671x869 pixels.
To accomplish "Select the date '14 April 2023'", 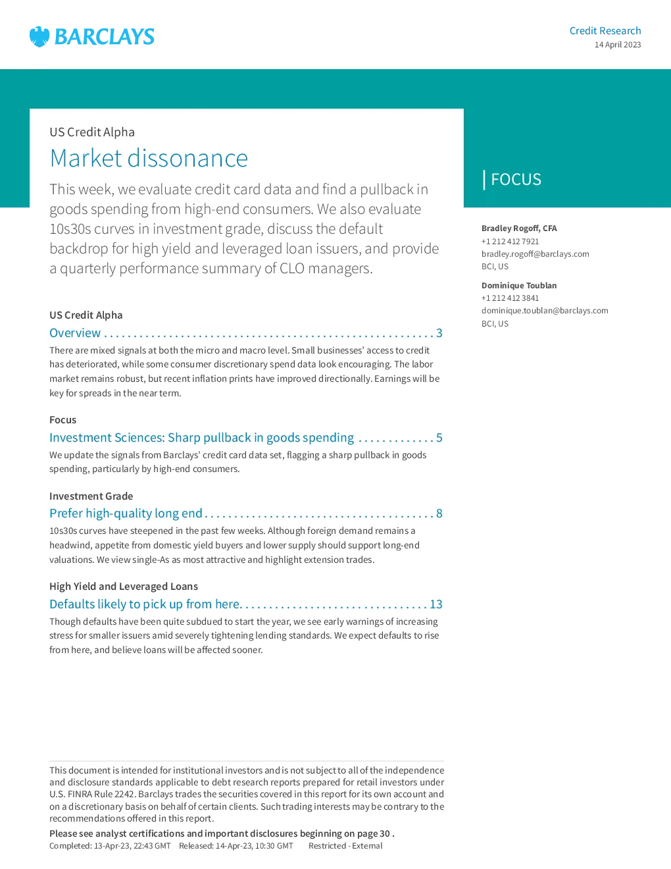I will (618, 45).
